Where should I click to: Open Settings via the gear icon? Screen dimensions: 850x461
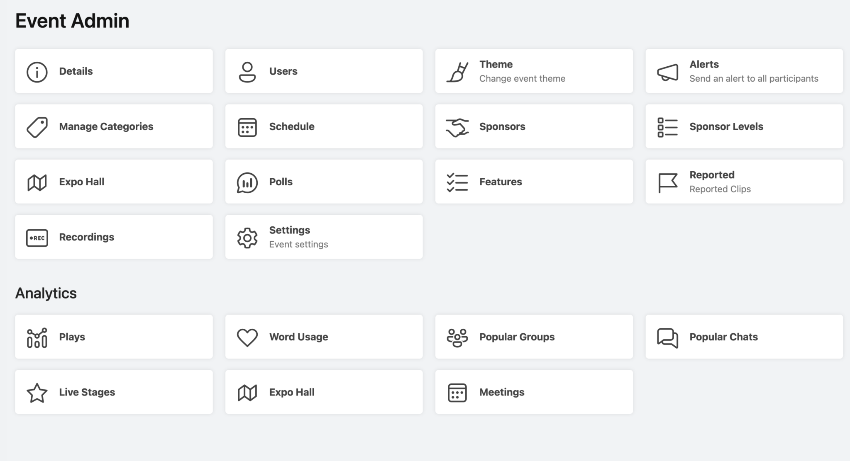tap(247, 237)
